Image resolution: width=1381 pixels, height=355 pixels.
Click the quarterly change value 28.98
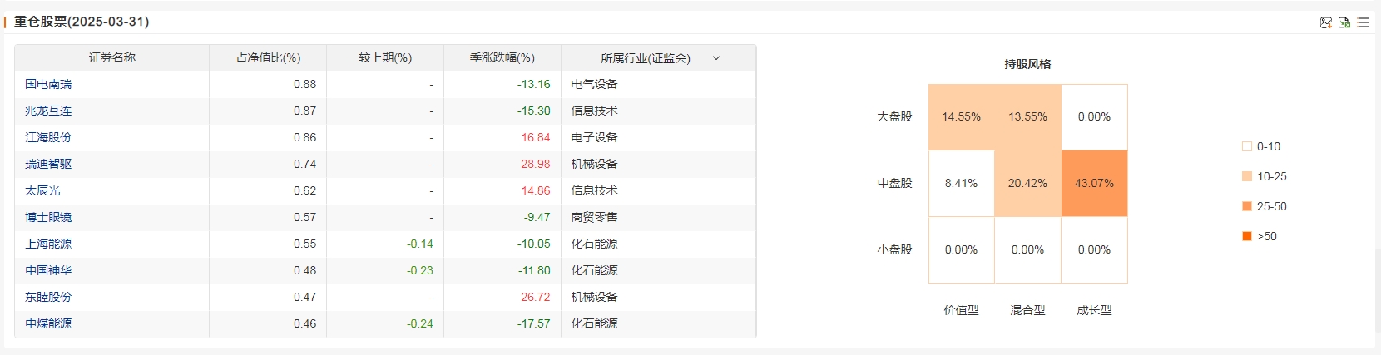(x=536, y=164)
